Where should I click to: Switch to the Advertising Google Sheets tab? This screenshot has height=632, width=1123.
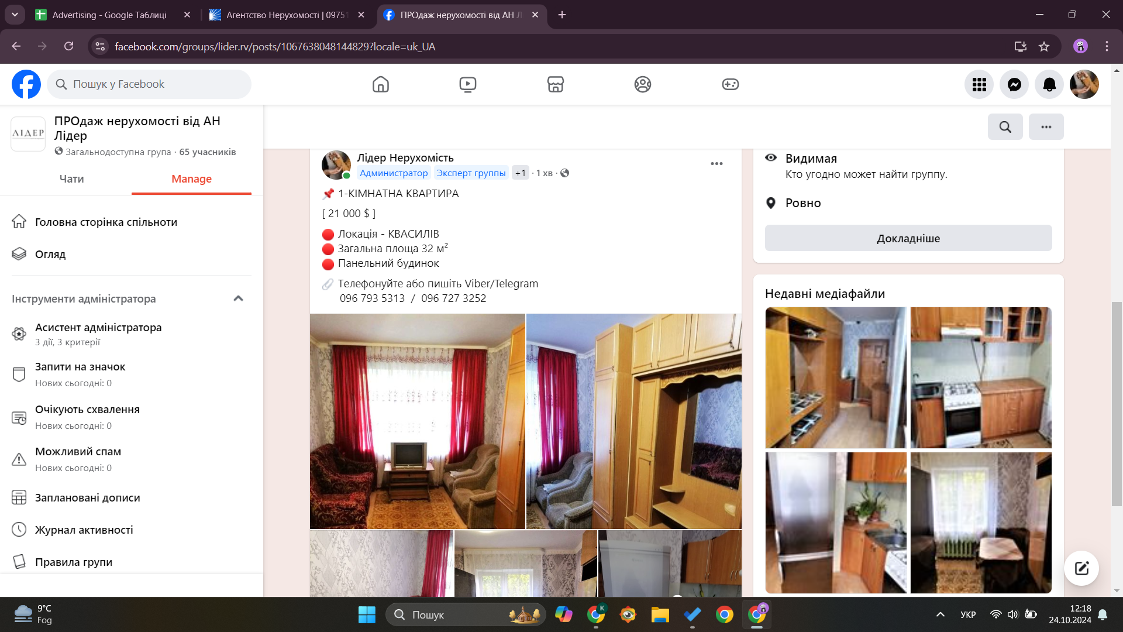(109, 15)
